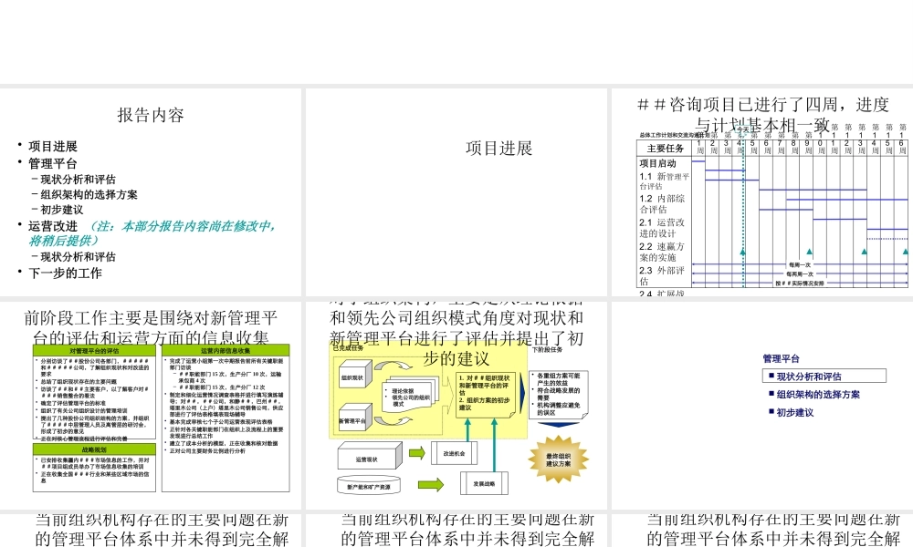Click 初步建议 in the 管理平台 divider slide
The height and width of the screenshot is (547, 913).
[795, 412]
